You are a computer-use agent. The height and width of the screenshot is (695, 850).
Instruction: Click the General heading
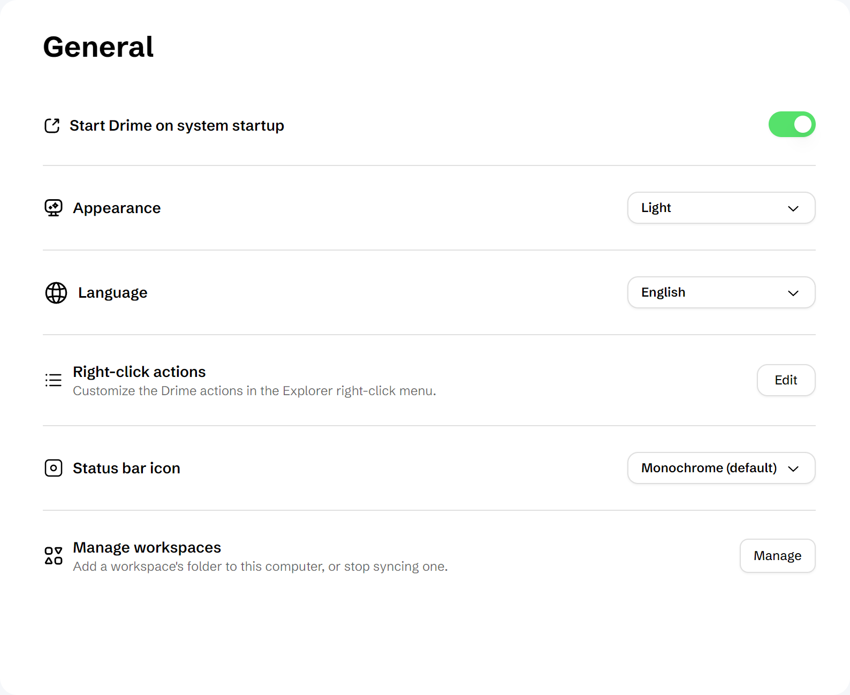98,47
